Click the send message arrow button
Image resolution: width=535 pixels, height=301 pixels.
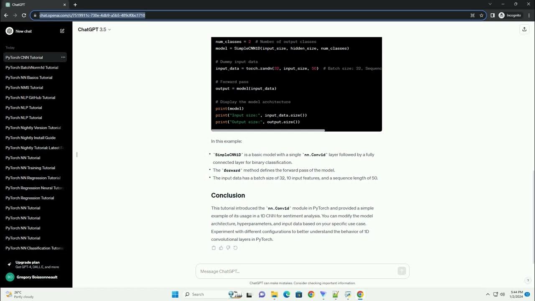[402, 271]
